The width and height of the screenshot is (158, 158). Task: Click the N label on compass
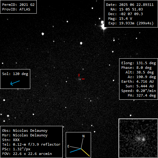[x=83, y=136]
